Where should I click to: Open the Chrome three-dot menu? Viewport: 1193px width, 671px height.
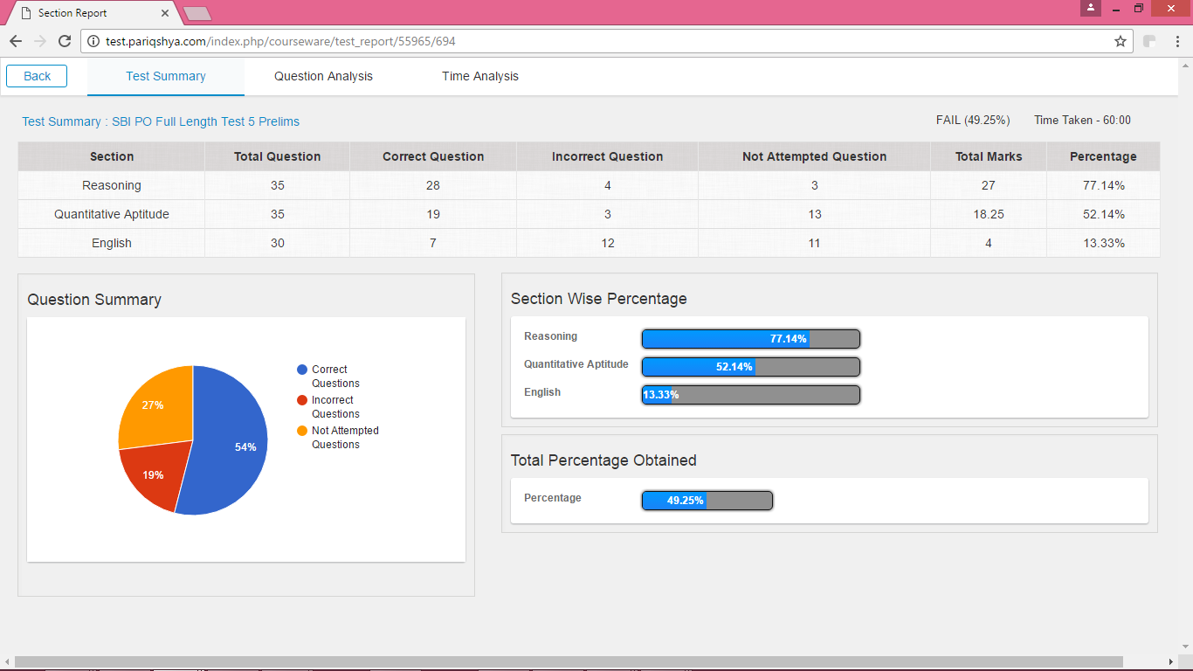click(1176, 41)
